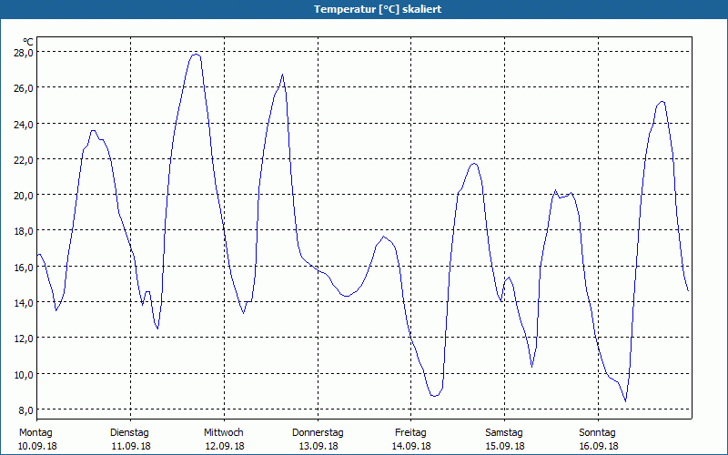Click the Wednesday peak of the curve
The height and width of the screenshot is (455, 728).
click(282, 75)
